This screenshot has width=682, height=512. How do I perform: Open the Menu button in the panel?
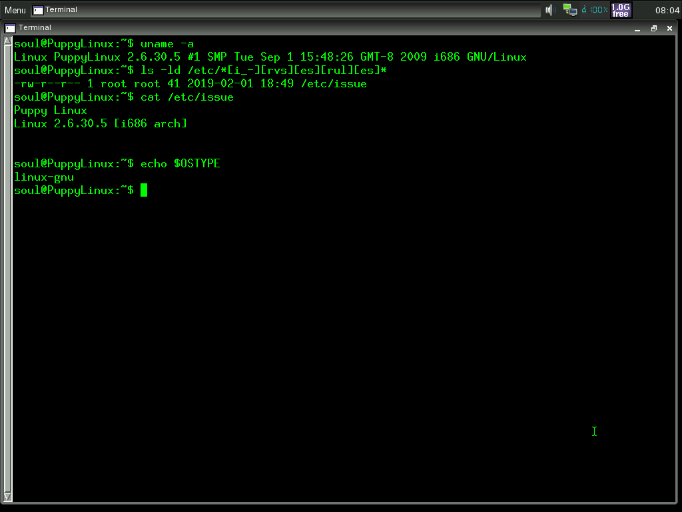click(x=15, y=10)
